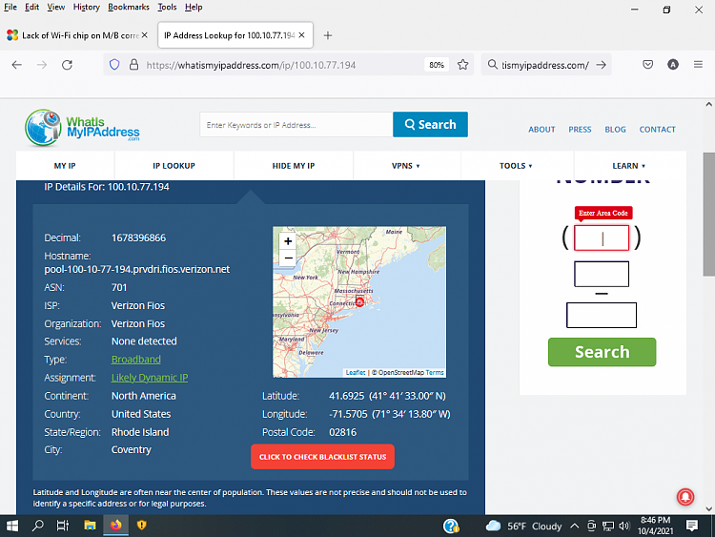Open the View menu
This screenshot has height=537, width=715.
[55, 7]
